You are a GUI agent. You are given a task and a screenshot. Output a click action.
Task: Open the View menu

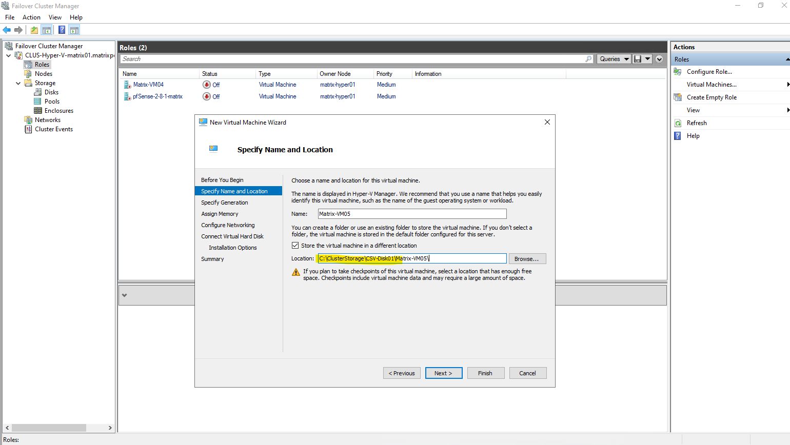[x=55, y=17]
